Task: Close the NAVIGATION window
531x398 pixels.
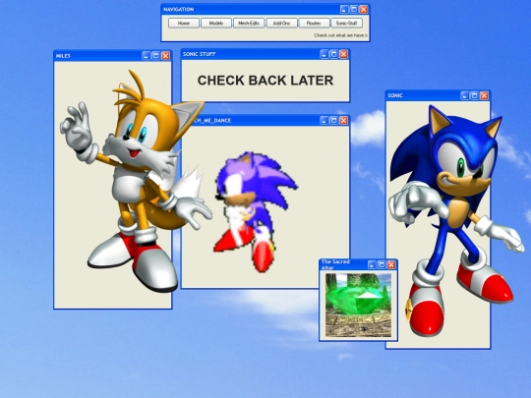Action: (x=364, y=9)
